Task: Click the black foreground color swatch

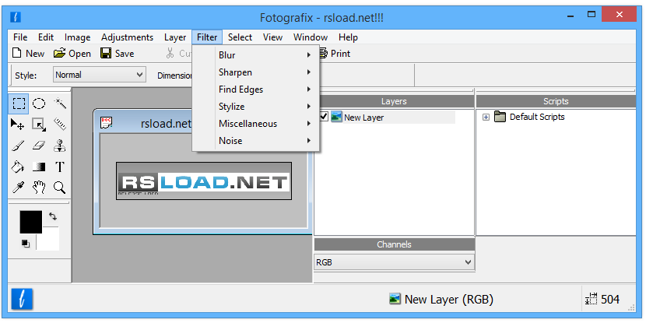Action: coord(31,222)
